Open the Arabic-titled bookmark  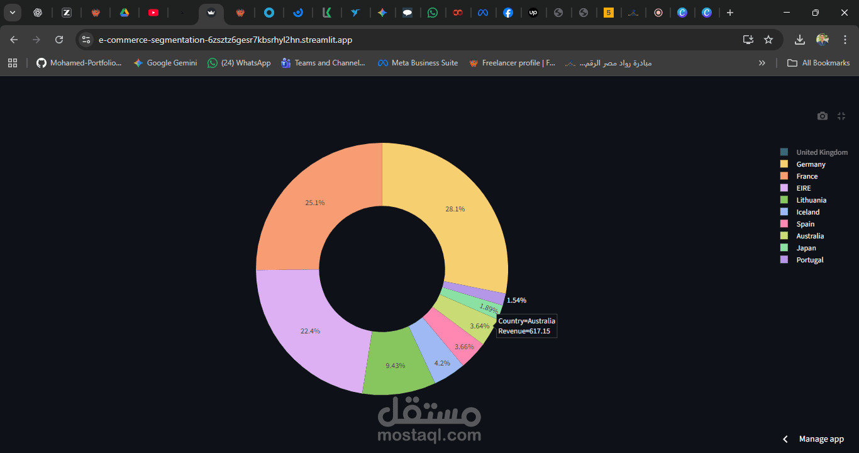click(609, 63)
